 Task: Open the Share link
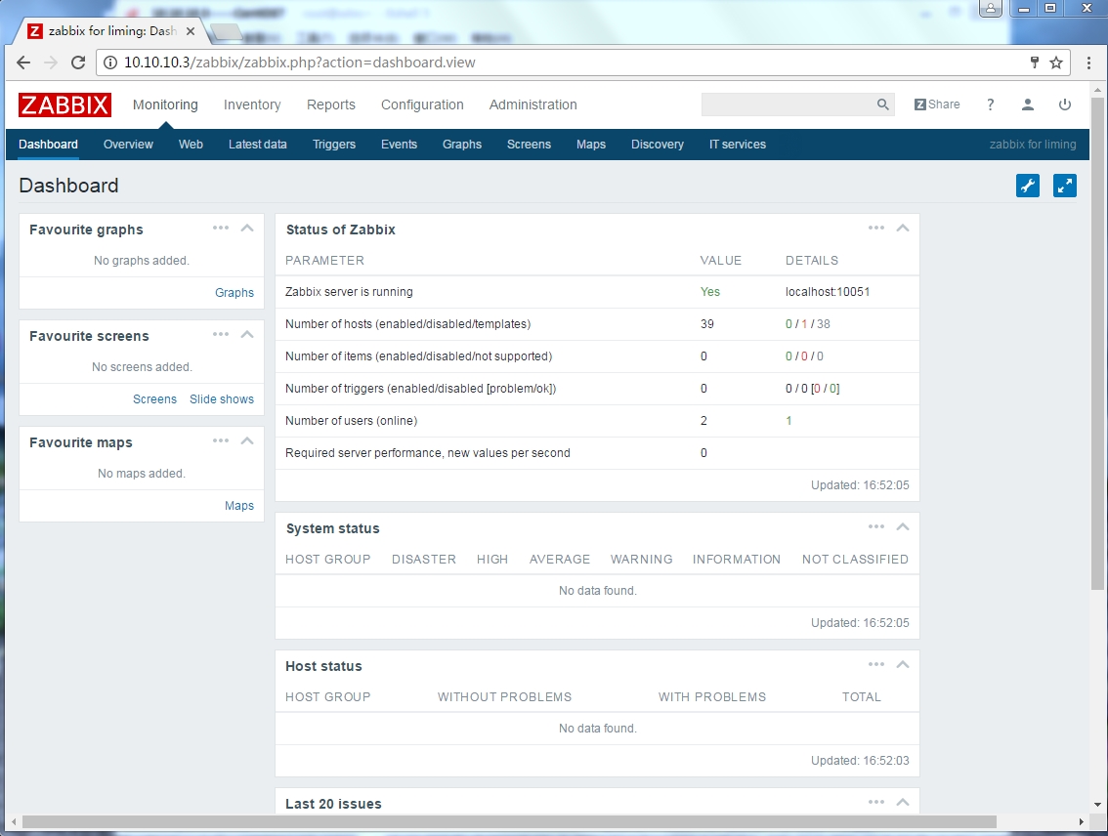pyautogui.click(x=937, y=104)
